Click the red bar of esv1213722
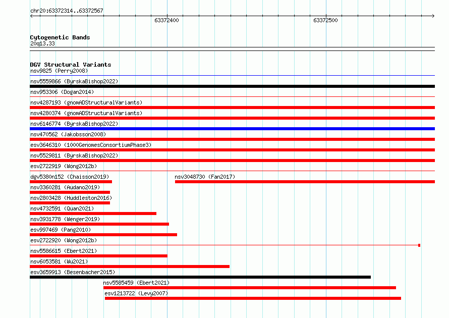This screenshot has height=318, width=449. pos(253,298)
